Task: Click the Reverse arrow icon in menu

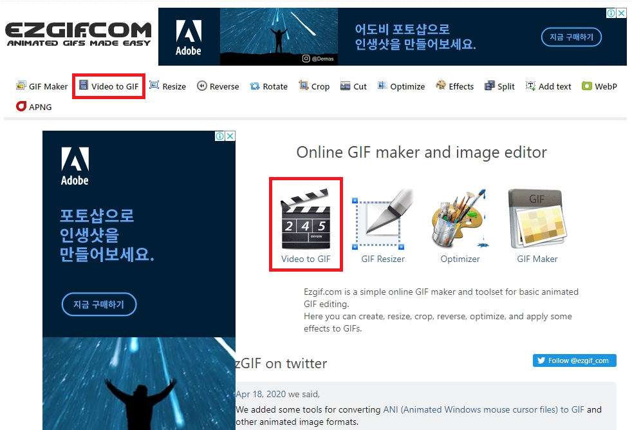Action: tap(202, 86)
